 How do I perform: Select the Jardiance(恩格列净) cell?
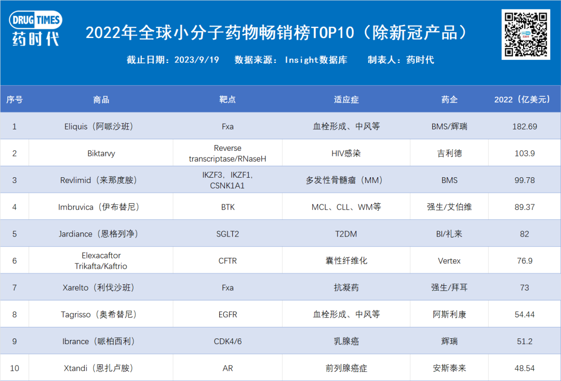(x=101, y=233)
